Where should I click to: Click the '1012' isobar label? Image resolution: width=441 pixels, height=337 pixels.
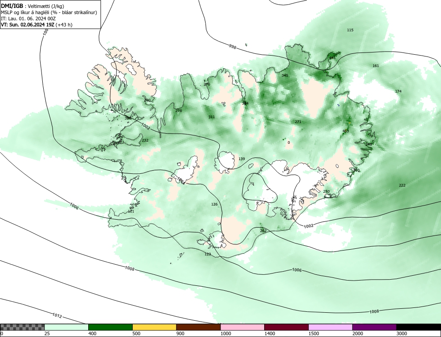coord(57,316)
